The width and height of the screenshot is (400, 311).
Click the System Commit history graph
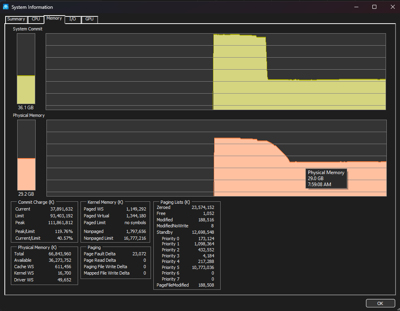(x=216, y=72)
